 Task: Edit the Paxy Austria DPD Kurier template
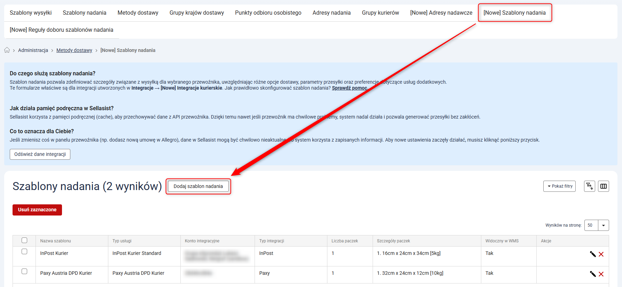[593, 274]
